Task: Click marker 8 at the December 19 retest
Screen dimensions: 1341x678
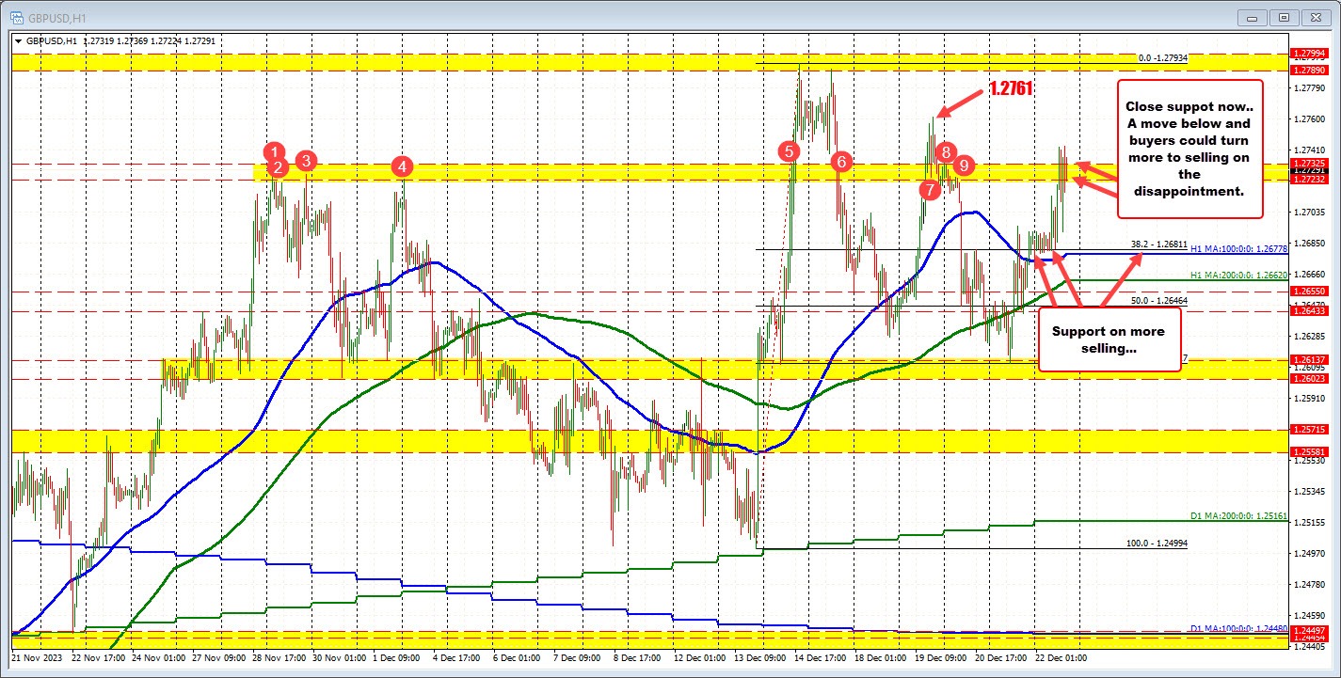Action: pos(946,151)
